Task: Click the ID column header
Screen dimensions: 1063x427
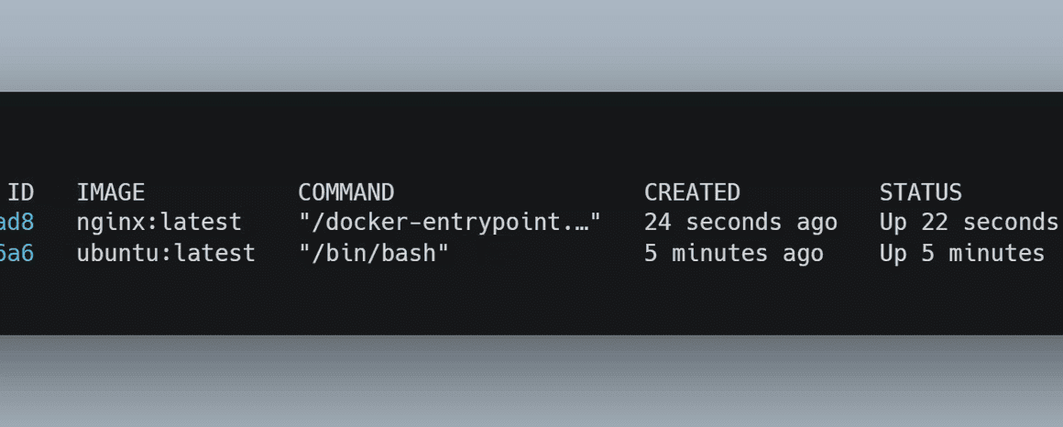Action: [x=20, y=192]
